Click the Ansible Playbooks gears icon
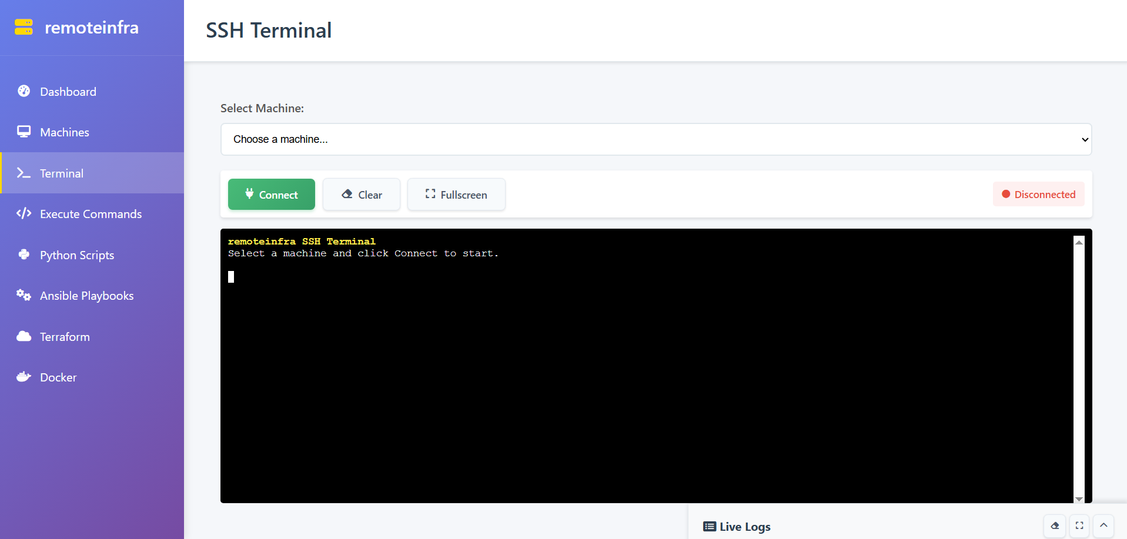The height and width of the screenshot is (539, 1127). click(x=24, y=295)
